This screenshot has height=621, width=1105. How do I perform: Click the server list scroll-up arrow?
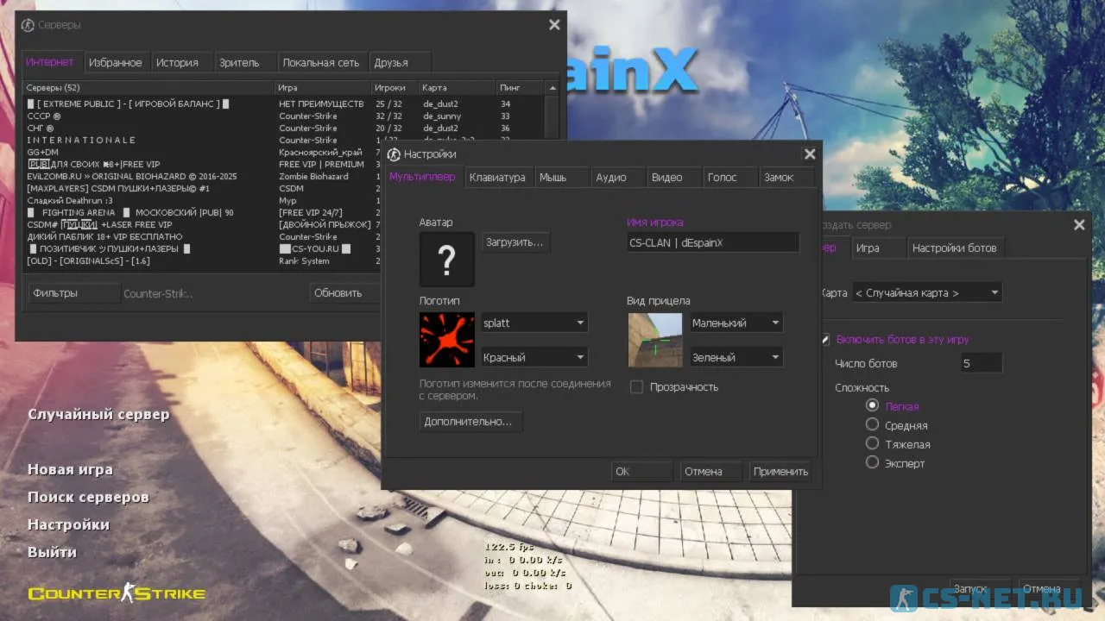pyautogui.click(x=552, y=88)
